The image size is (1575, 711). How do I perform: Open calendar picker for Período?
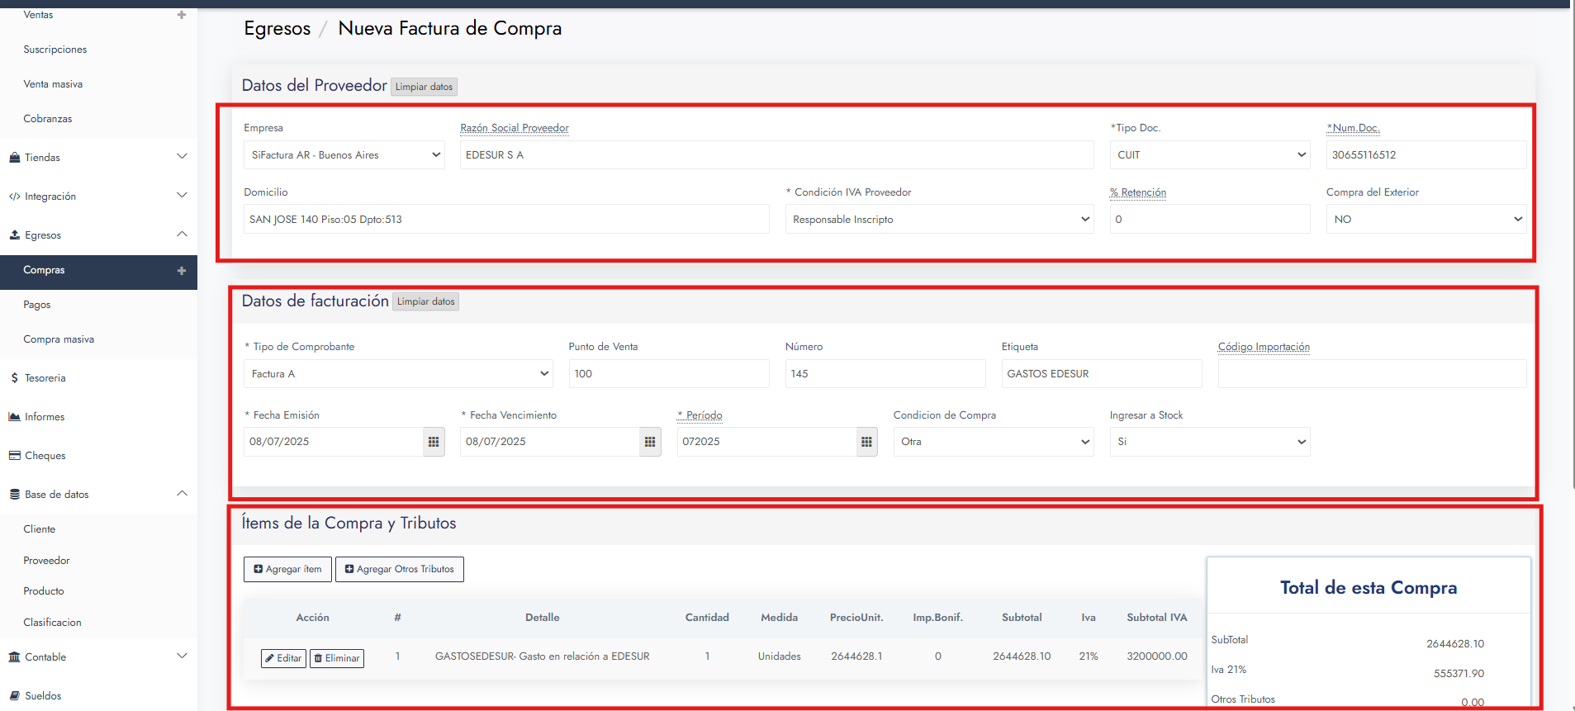point(866,442)
